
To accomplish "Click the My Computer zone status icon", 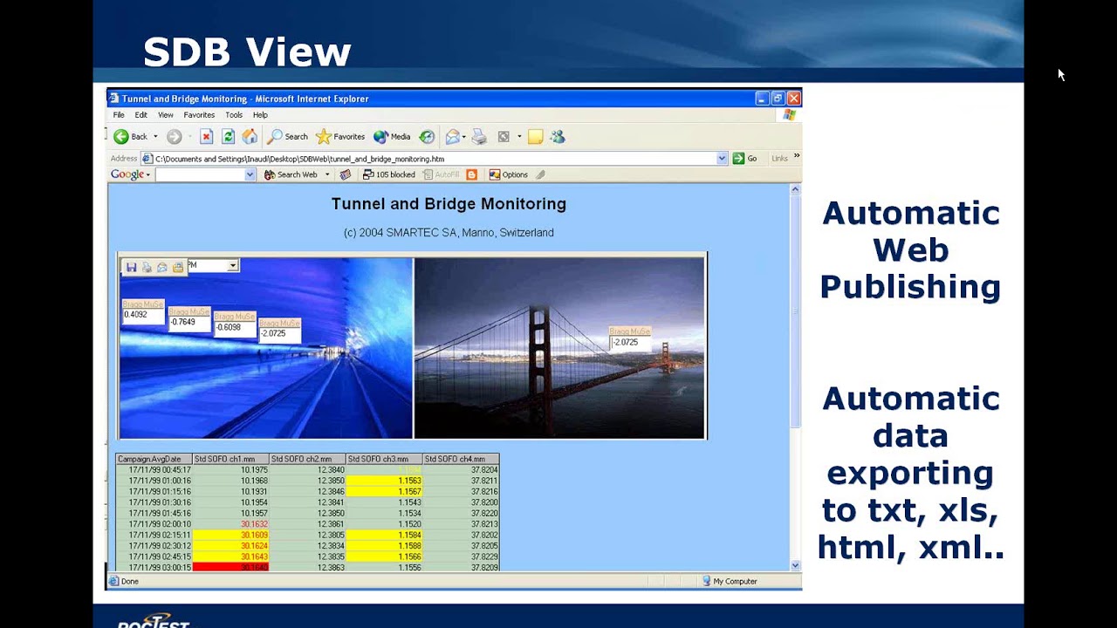I will [x=707, y=581].
